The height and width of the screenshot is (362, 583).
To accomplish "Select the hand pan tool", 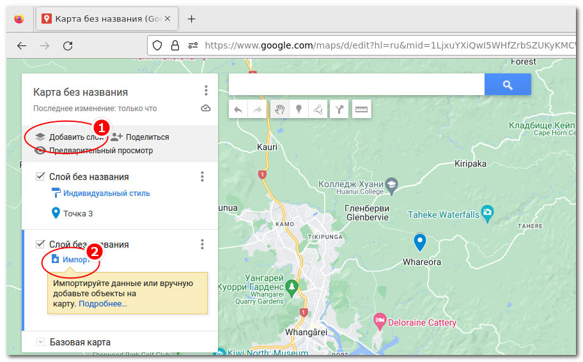I will pos(279,110).
